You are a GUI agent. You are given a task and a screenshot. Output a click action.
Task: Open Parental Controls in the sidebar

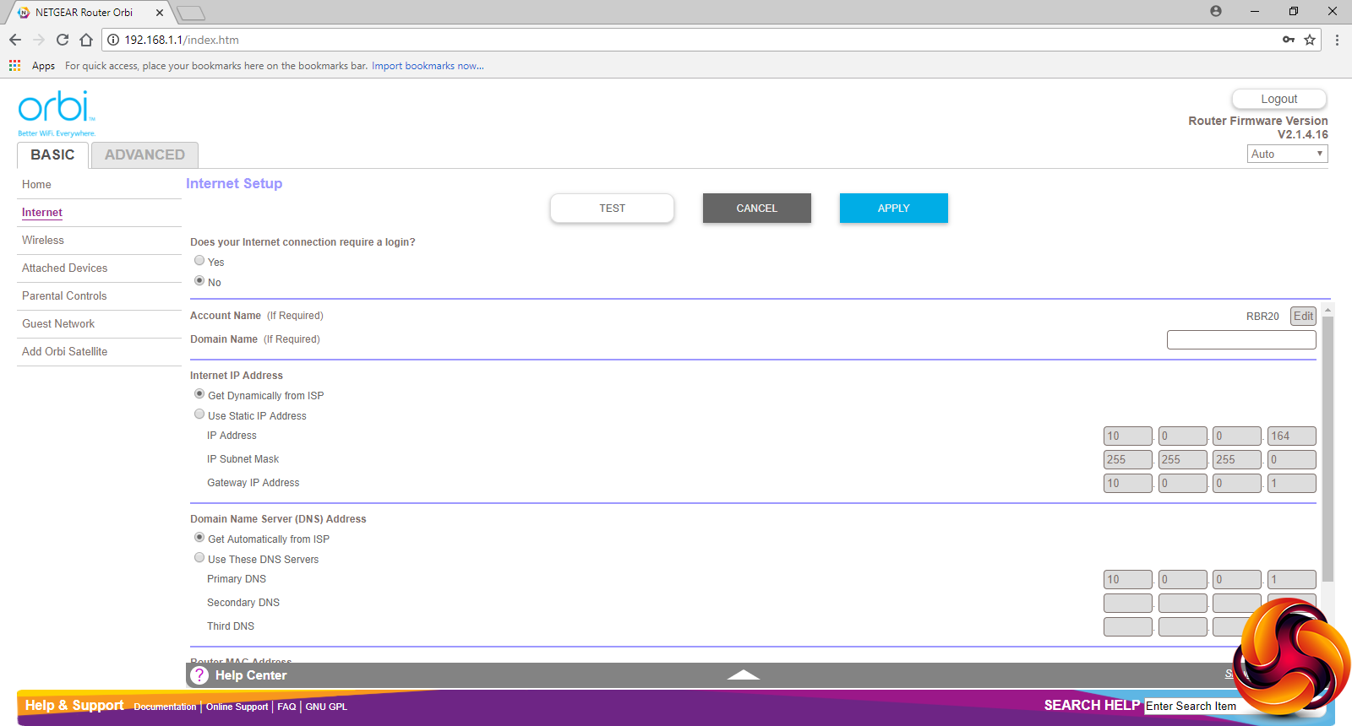64,296
